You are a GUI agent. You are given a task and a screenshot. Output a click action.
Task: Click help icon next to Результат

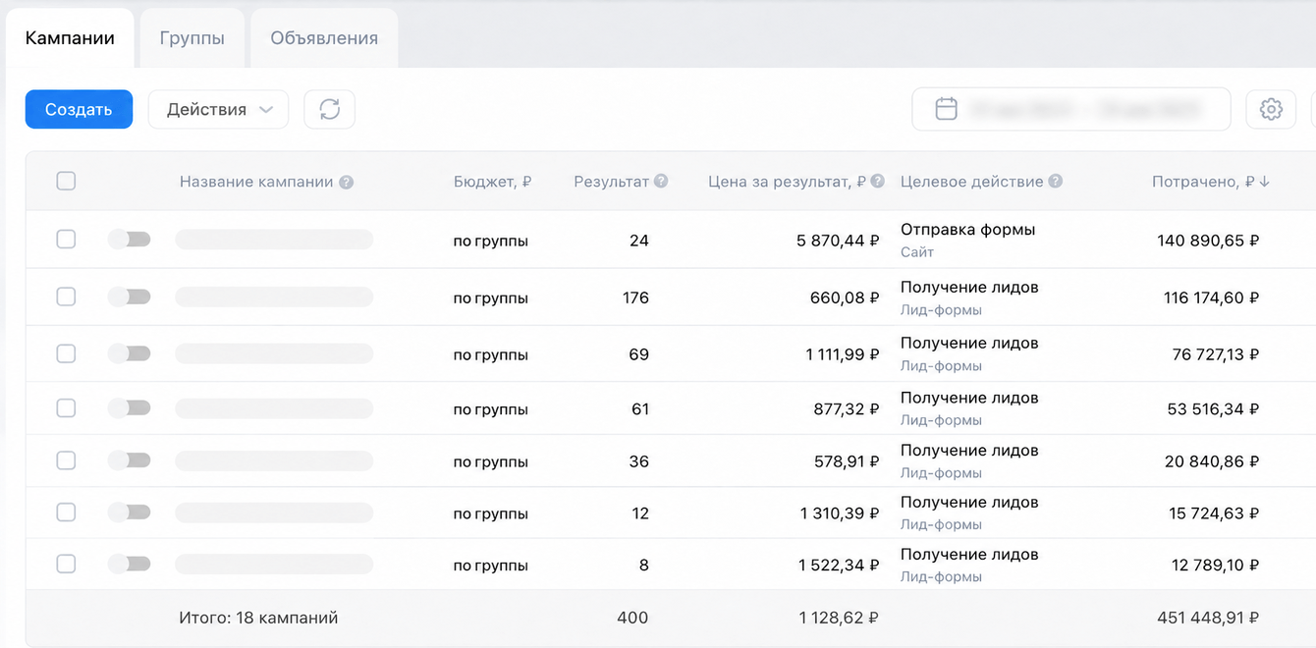661,182
